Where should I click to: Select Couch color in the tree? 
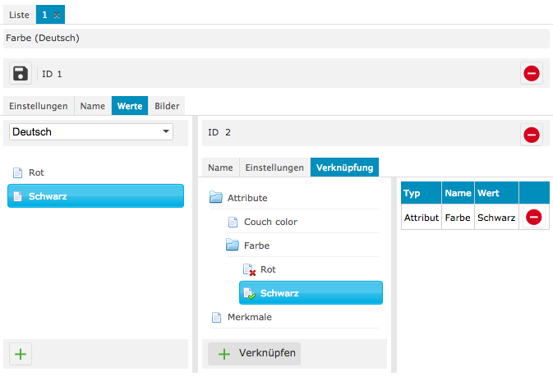[x=270, y=222]
